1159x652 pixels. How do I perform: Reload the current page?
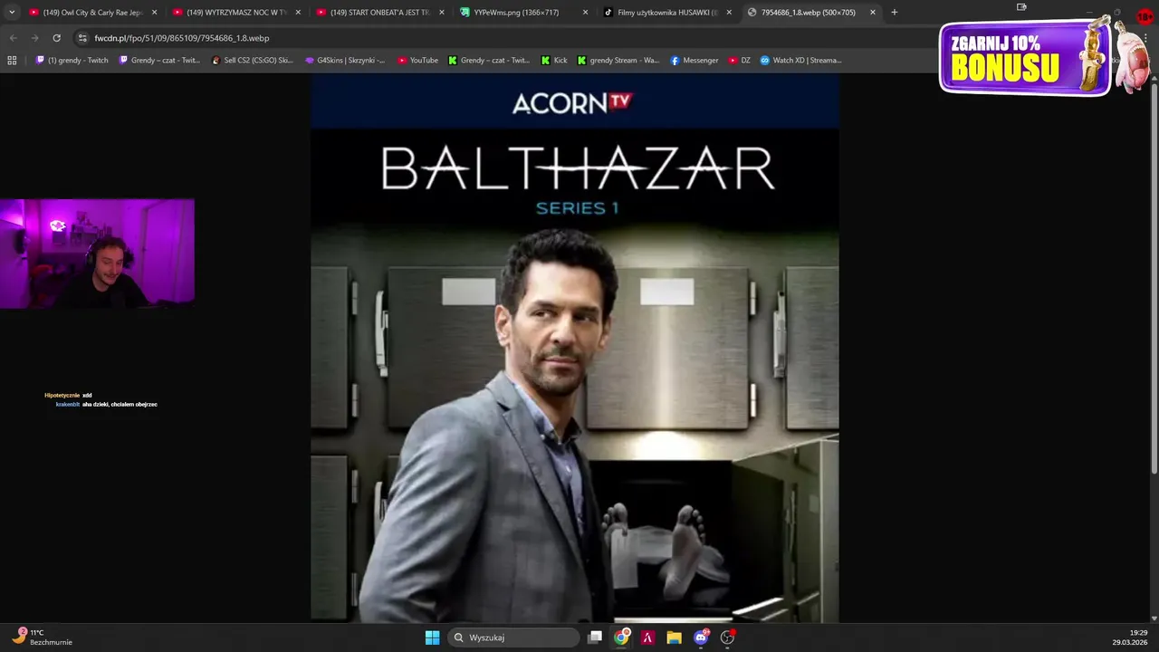click(56, 38)
